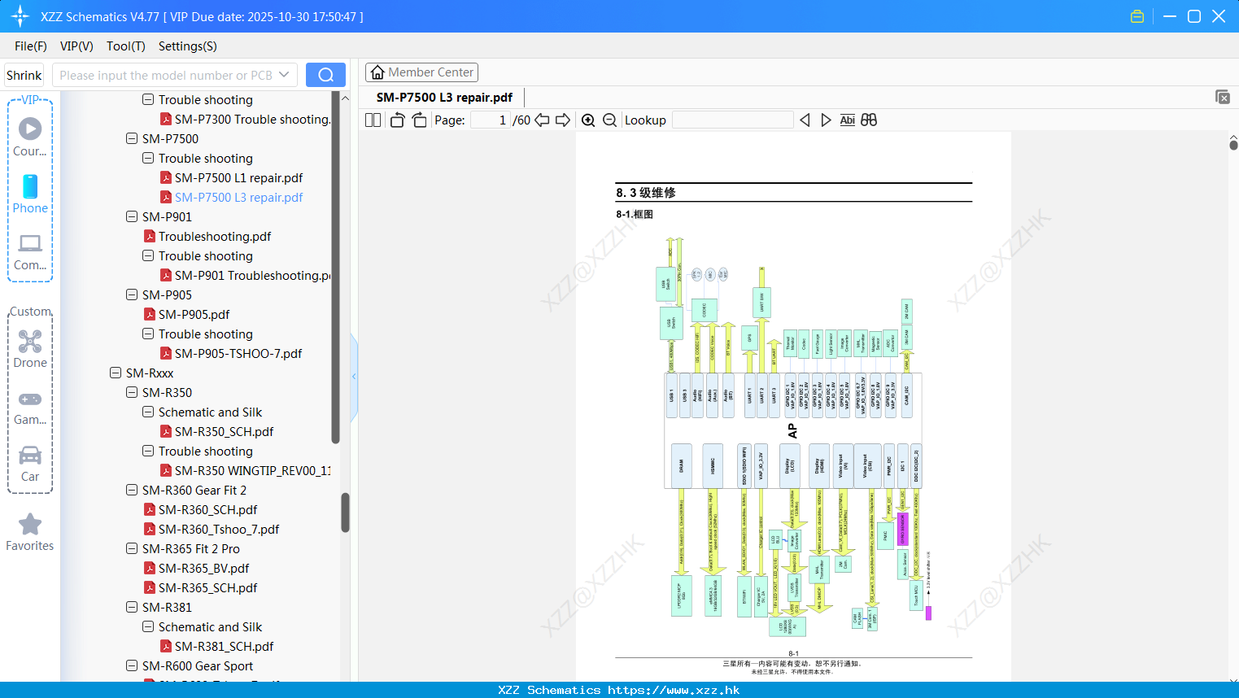Viewport: 1239px width, 698px height.
Task: Open SM-P7500 L3 repair.pdf in tree
Action: click(x=238, y=197)
